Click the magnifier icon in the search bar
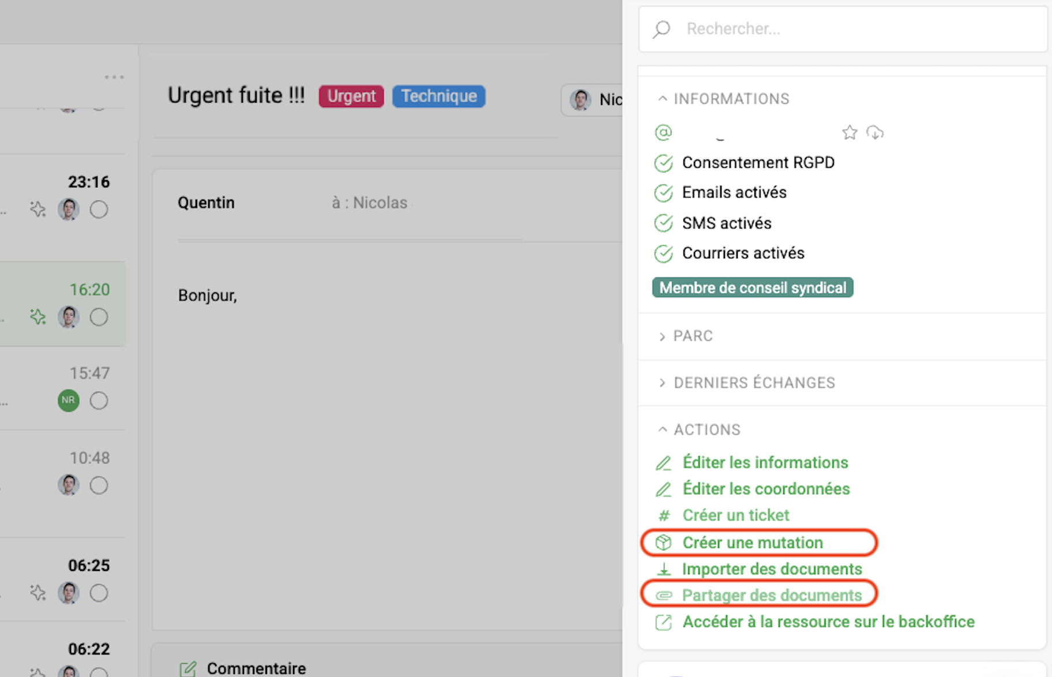The width and height of the screenshot is (1052, 677). 662,29
